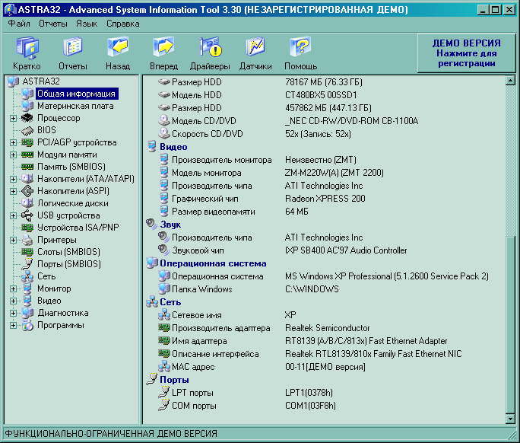This screenshot has height=443, width=520.
Task: Click the Сеть network icon in tree
Action: click(27, 276)
